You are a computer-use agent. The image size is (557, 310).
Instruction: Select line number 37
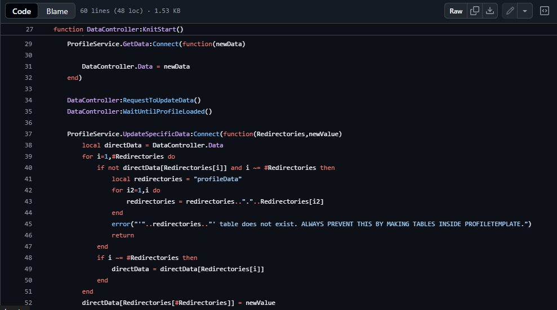tap(29, 134)
